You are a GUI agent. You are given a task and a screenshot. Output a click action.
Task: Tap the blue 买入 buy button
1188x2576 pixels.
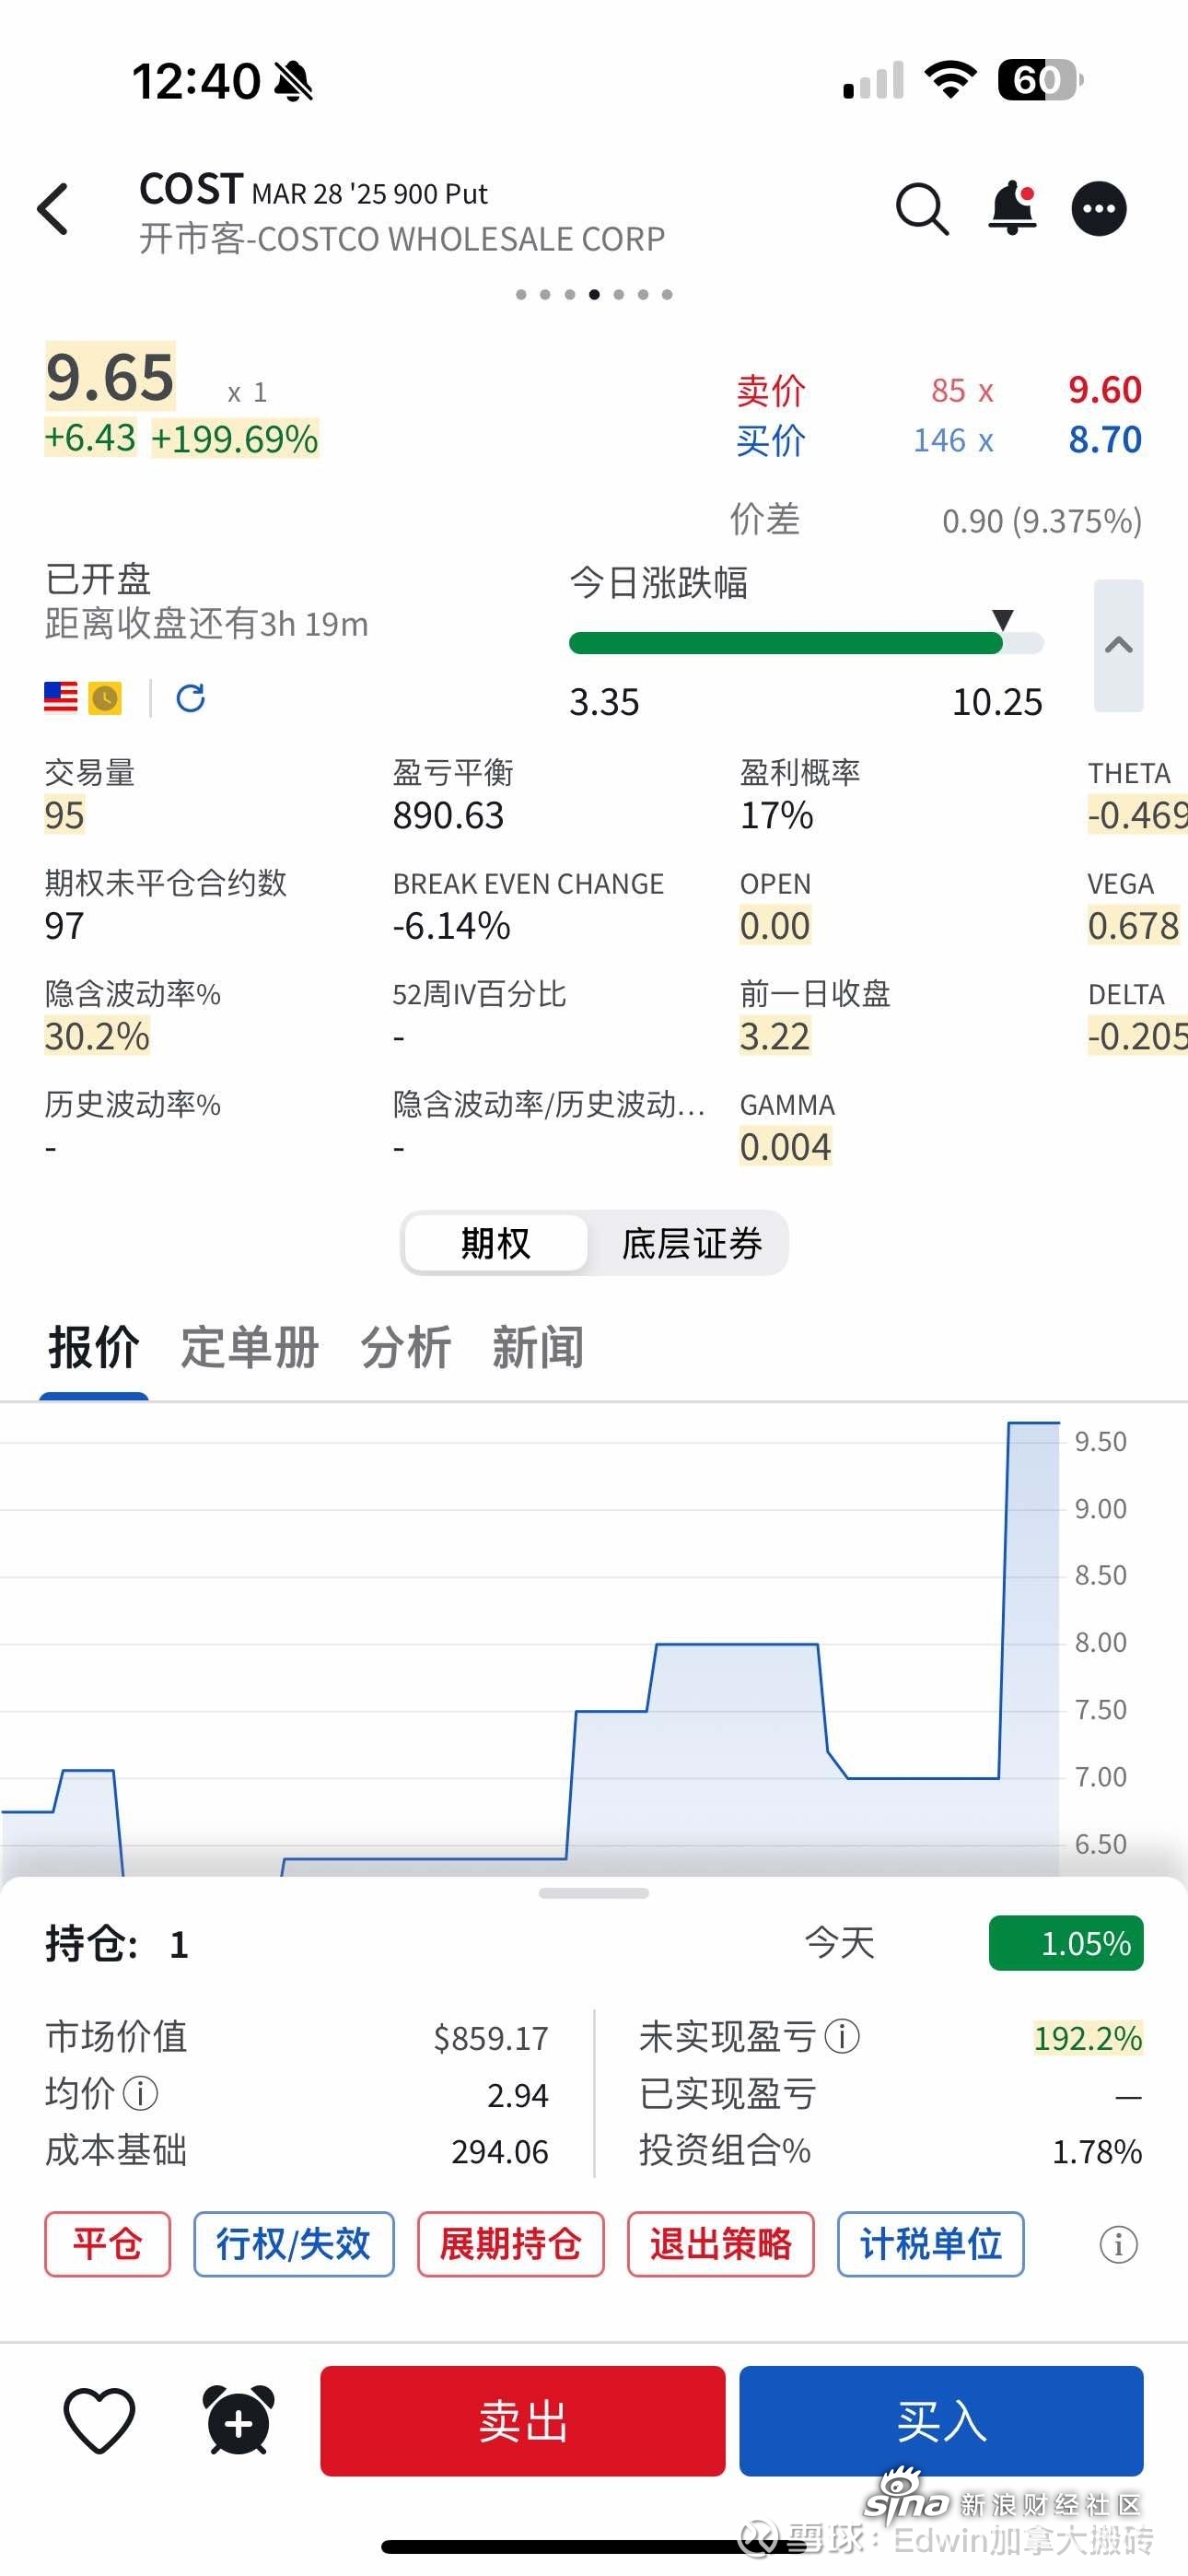[941, 2421]
